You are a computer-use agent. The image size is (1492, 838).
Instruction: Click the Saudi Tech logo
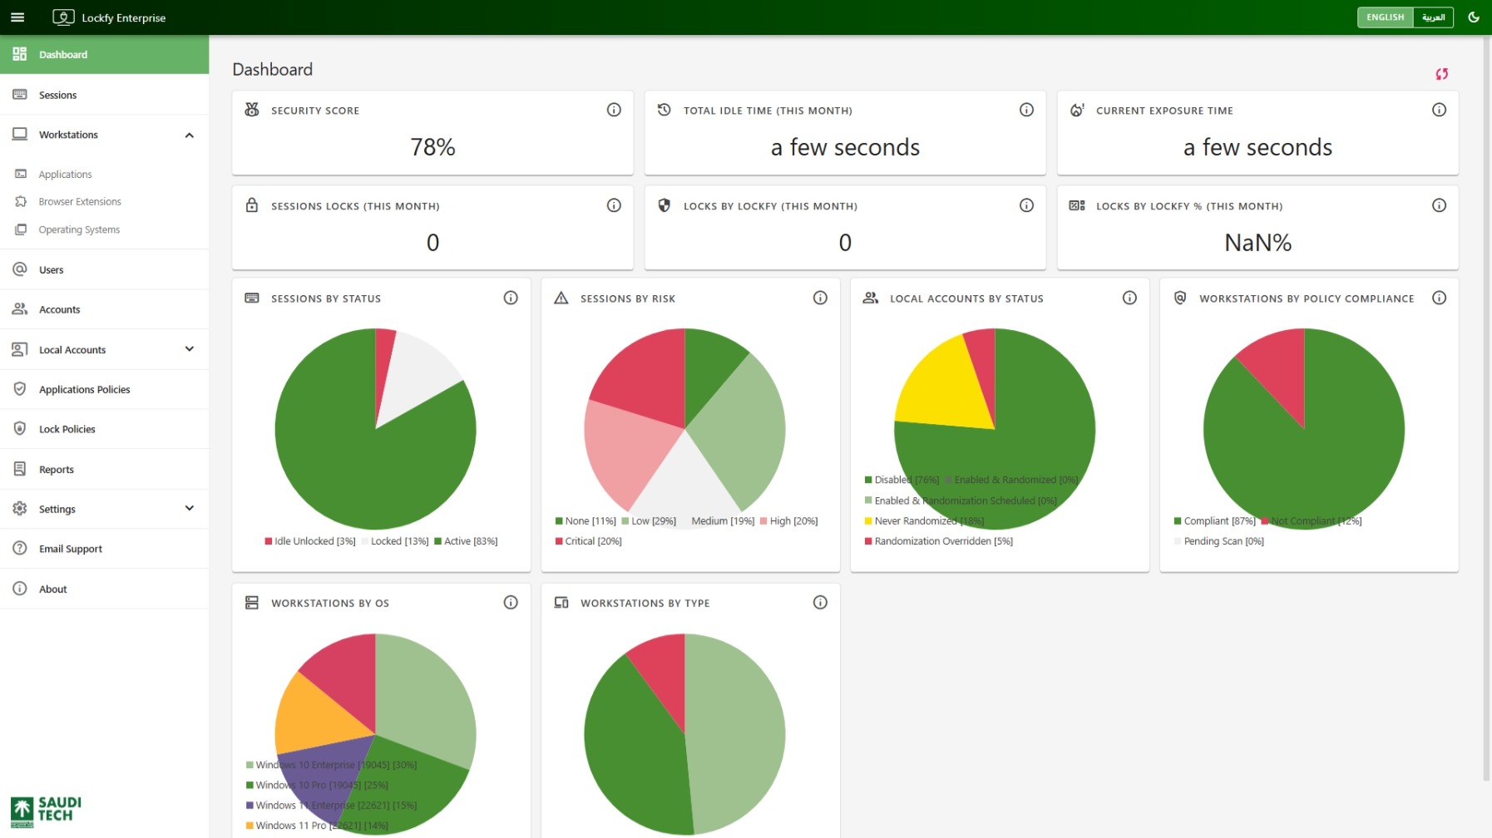[x=46, y=811]
